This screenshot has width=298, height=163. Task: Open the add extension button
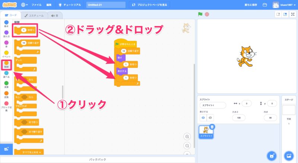coord(6,148)
